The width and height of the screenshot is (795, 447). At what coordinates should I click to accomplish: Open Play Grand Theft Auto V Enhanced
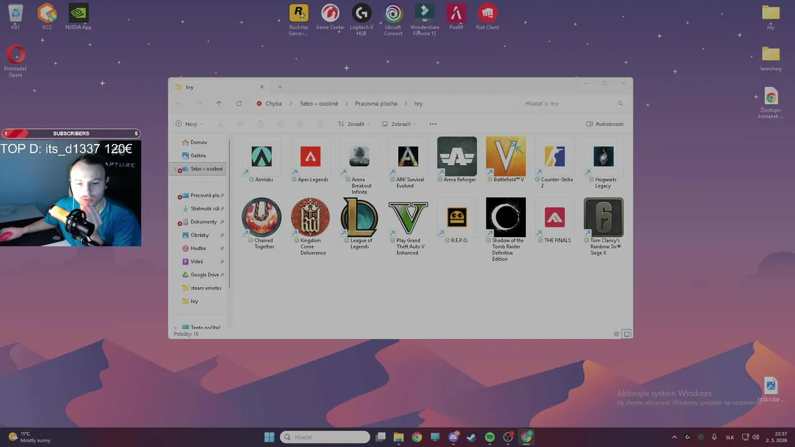point(408,227)
